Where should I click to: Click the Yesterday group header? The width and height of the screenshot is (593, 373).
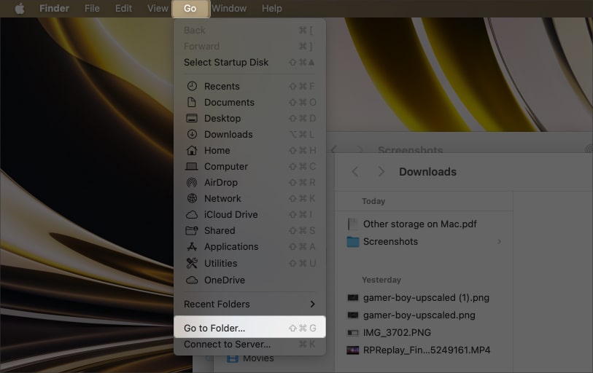point(381,280)
